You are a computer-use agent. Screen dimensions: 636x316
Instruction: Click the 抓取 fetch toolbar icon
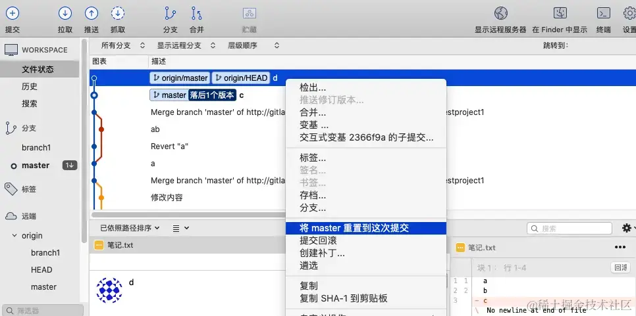pyautogui.click(x=118, y=13)
